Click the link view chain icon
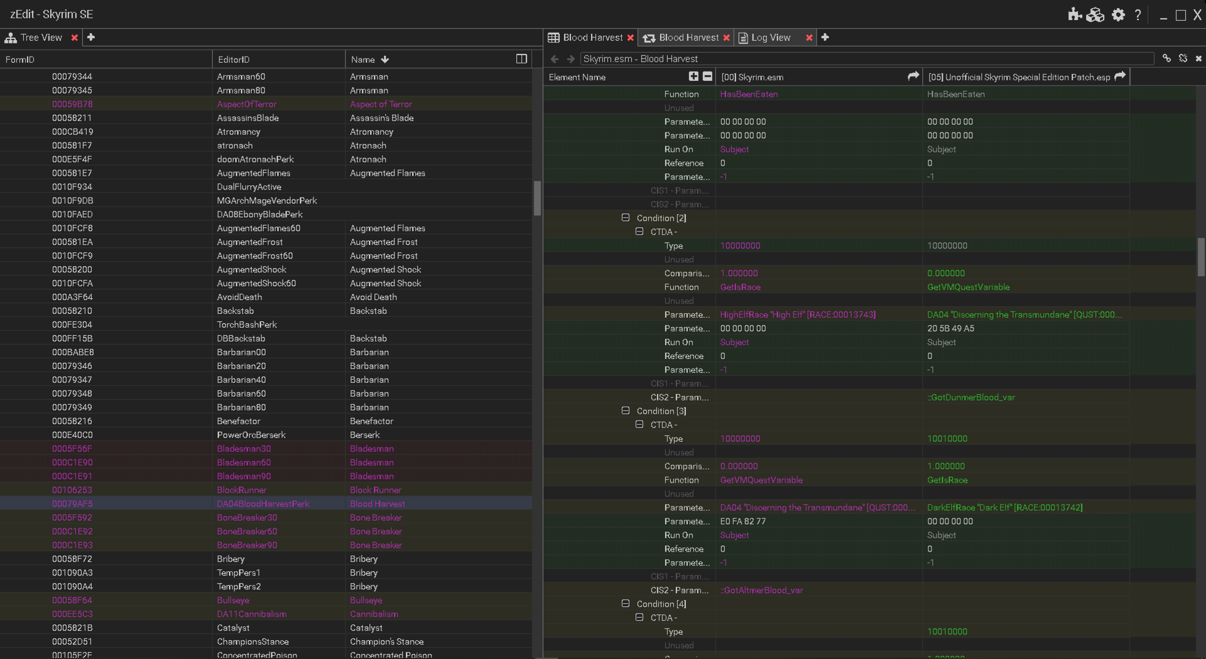Viewport: 1206px width, 659px height. 1166,58
